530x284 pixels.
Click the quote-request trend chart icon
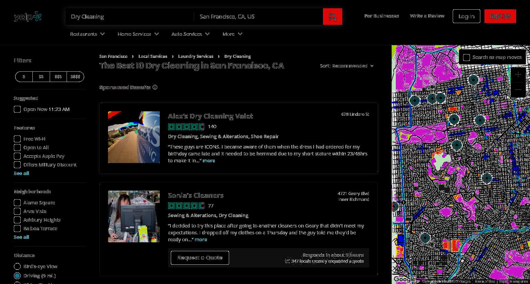[x=287, y=261]
